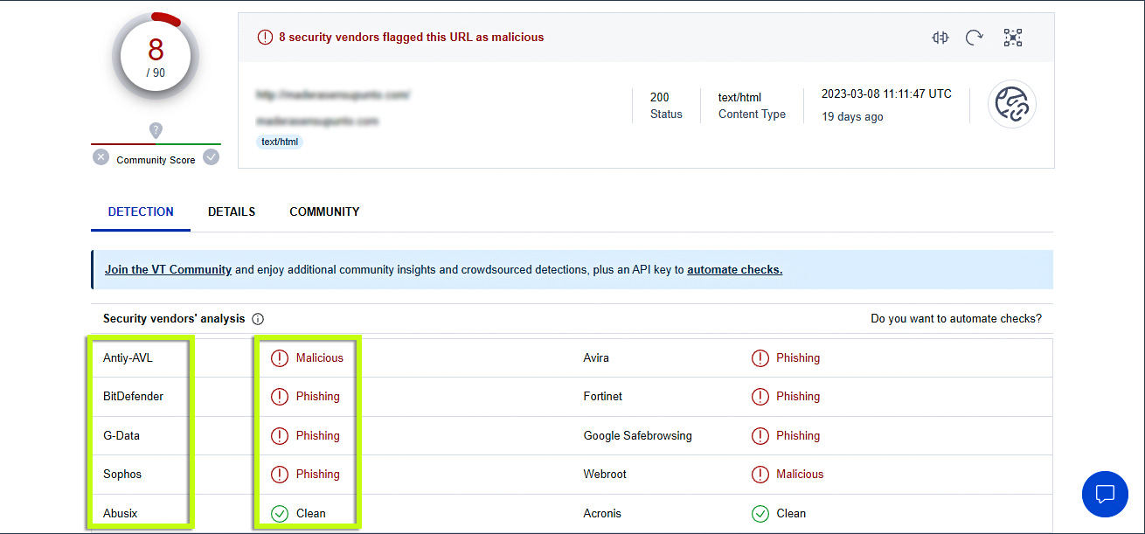
Task: Open the DETAILS tab
Action: click(232, 212)
